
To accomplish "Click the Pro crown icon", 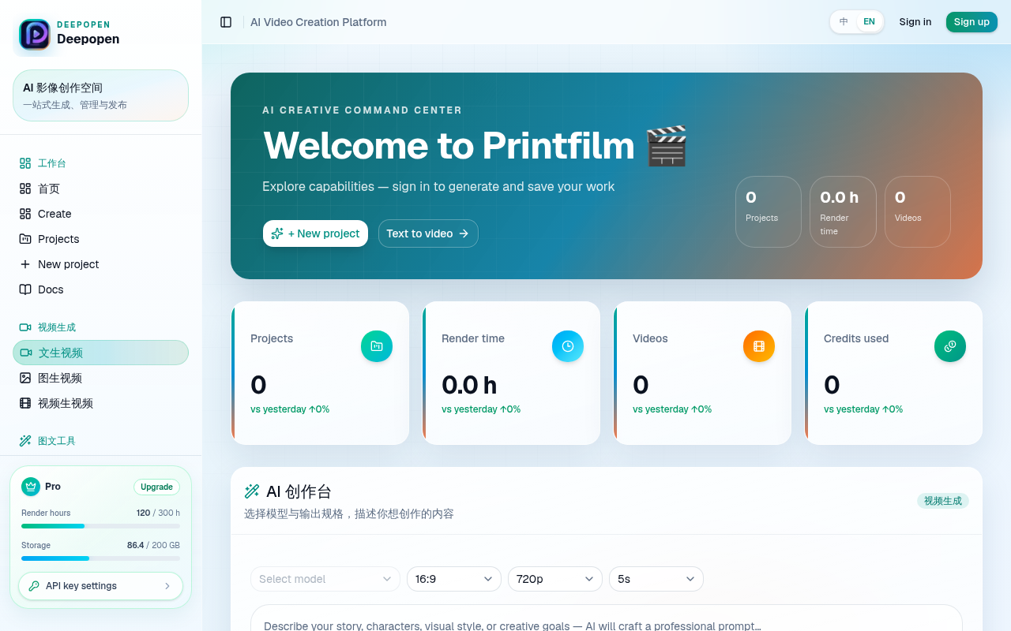I will (x=31, y=487).
